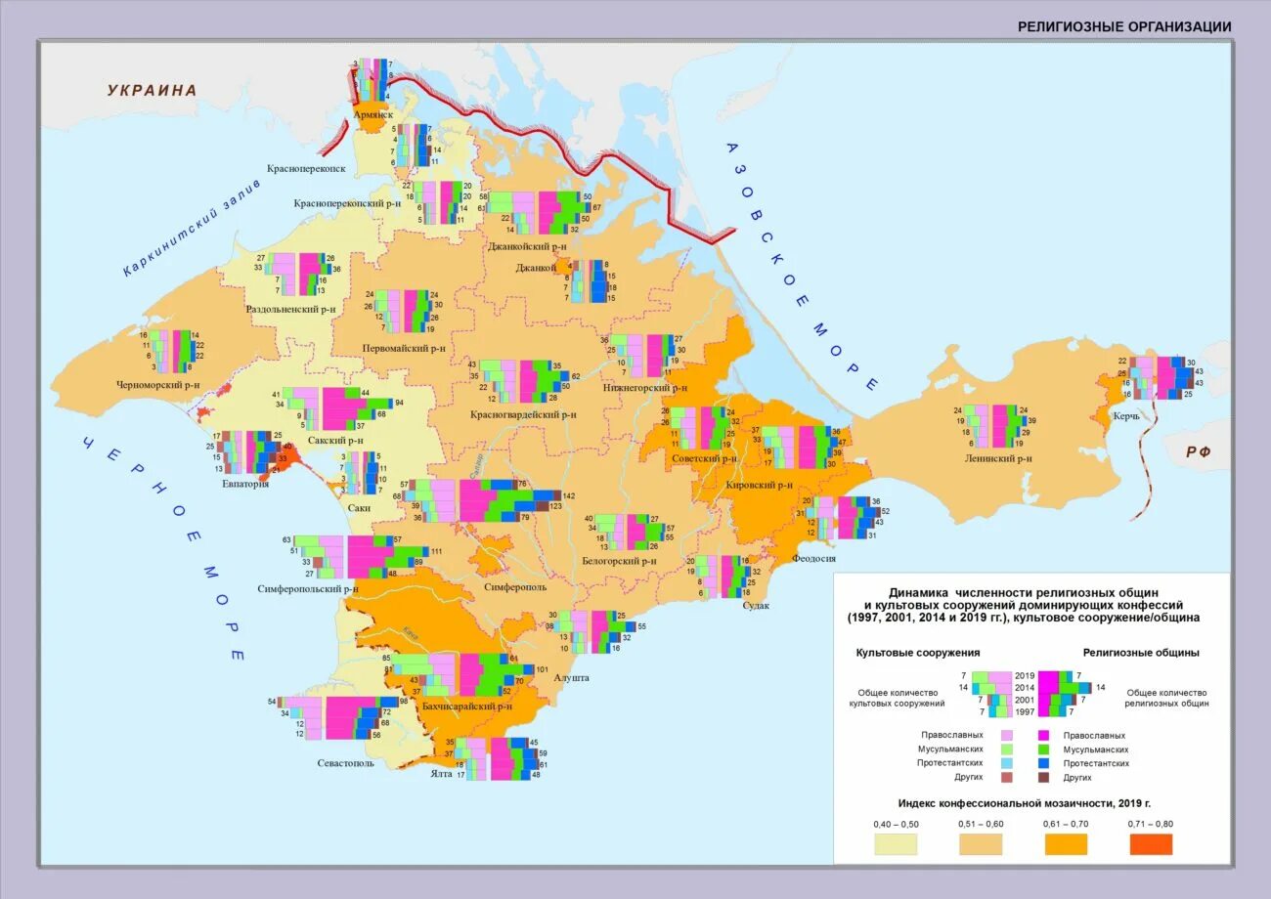Click the 'Кировский р-н' label
Screen dimensions: 1271x899
click(759, 484)
